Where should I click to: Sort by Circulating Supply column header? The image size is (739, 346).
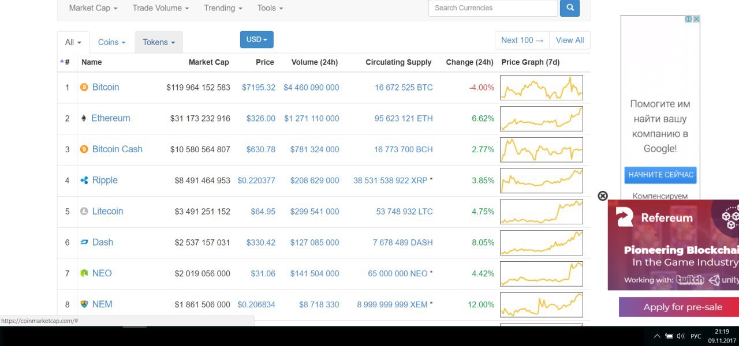398,62
